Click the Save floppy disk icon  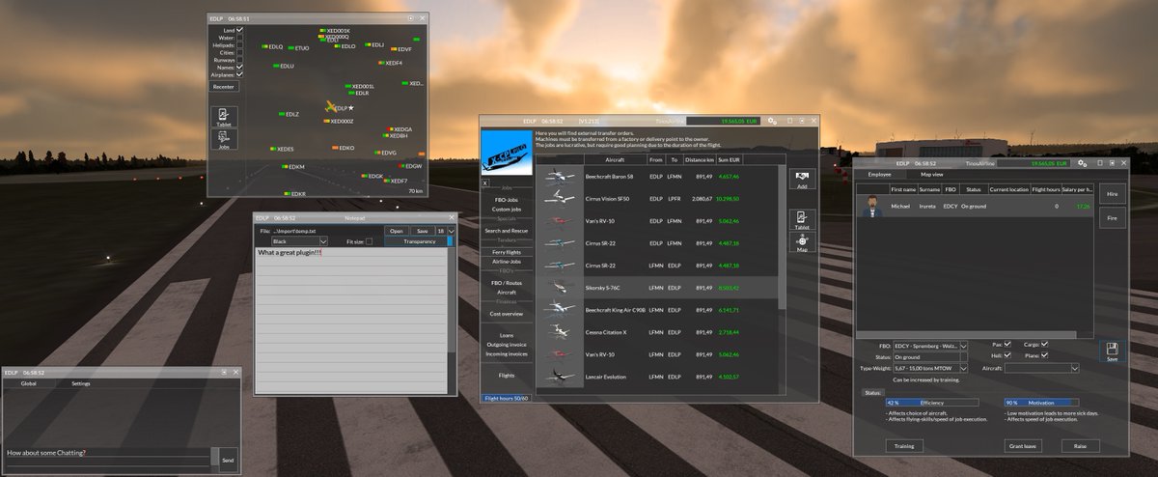pos(1112,351)
